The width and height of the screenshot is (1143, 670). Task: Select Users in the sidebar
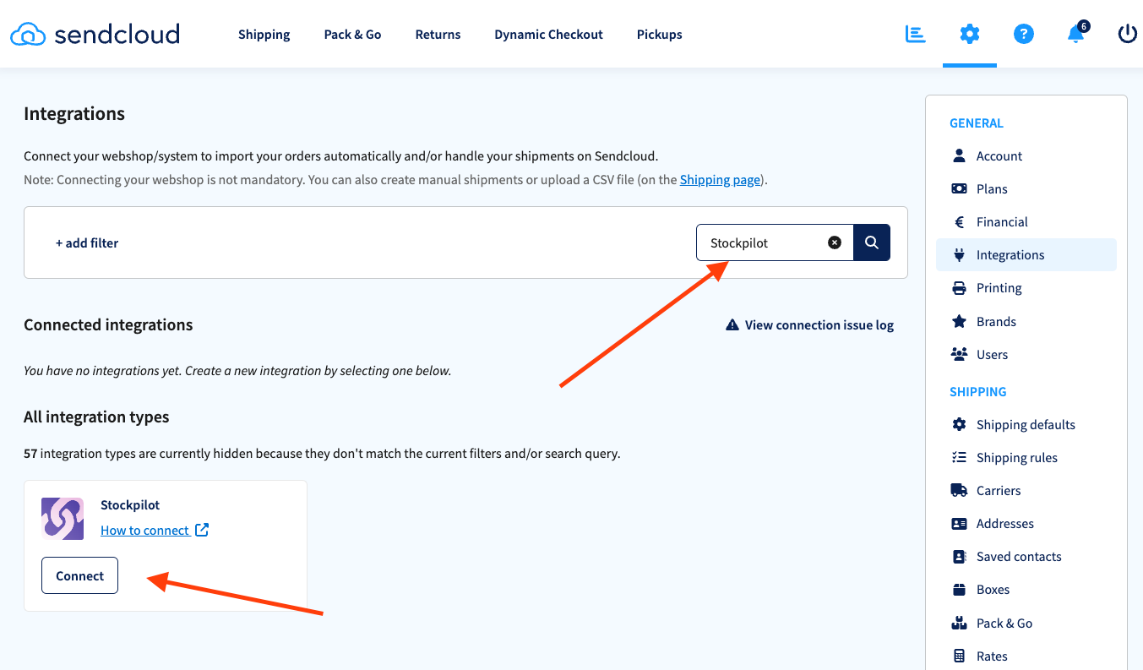point(1026,354)
